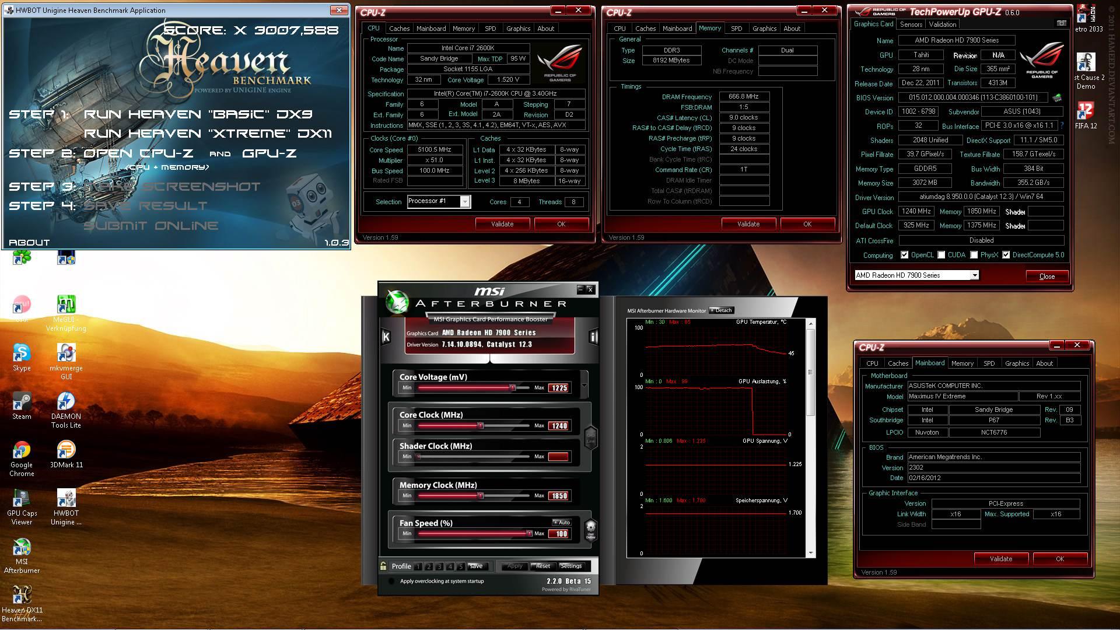
Task: Enable Apply overclocking at system startup
Action: click(x=391, y=581)
